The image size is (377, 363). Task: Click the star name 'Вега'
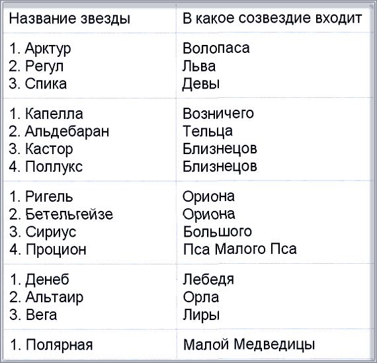click(x=42, y=315)
